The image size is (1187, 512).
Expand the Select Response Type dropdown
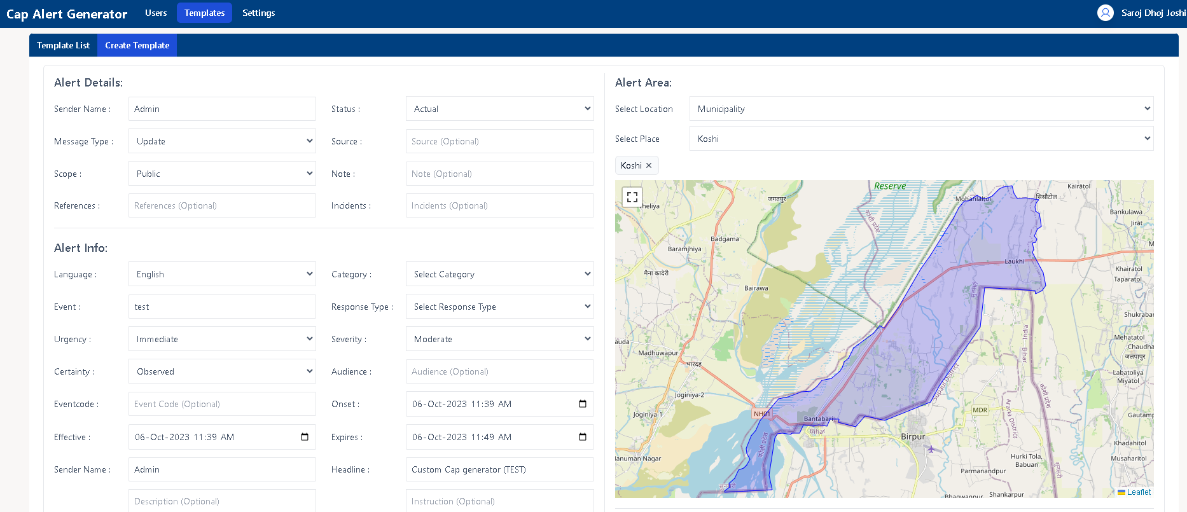499,307
